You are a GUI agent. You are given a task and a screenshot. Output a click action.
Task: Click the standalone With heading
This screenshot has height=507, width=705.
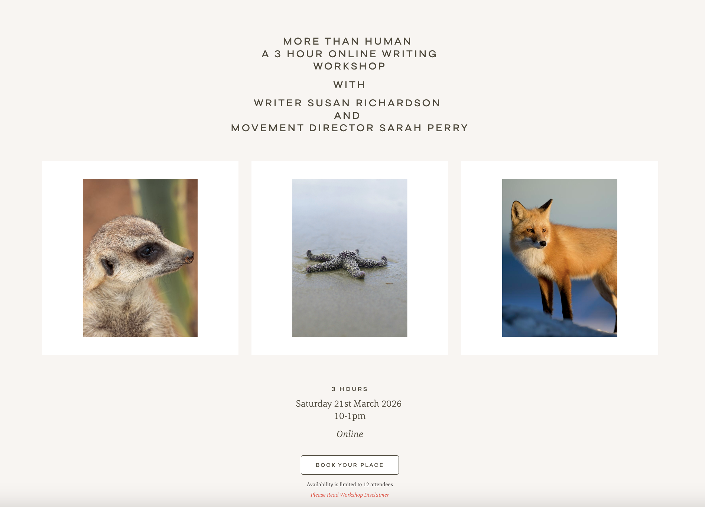(350, 85)
